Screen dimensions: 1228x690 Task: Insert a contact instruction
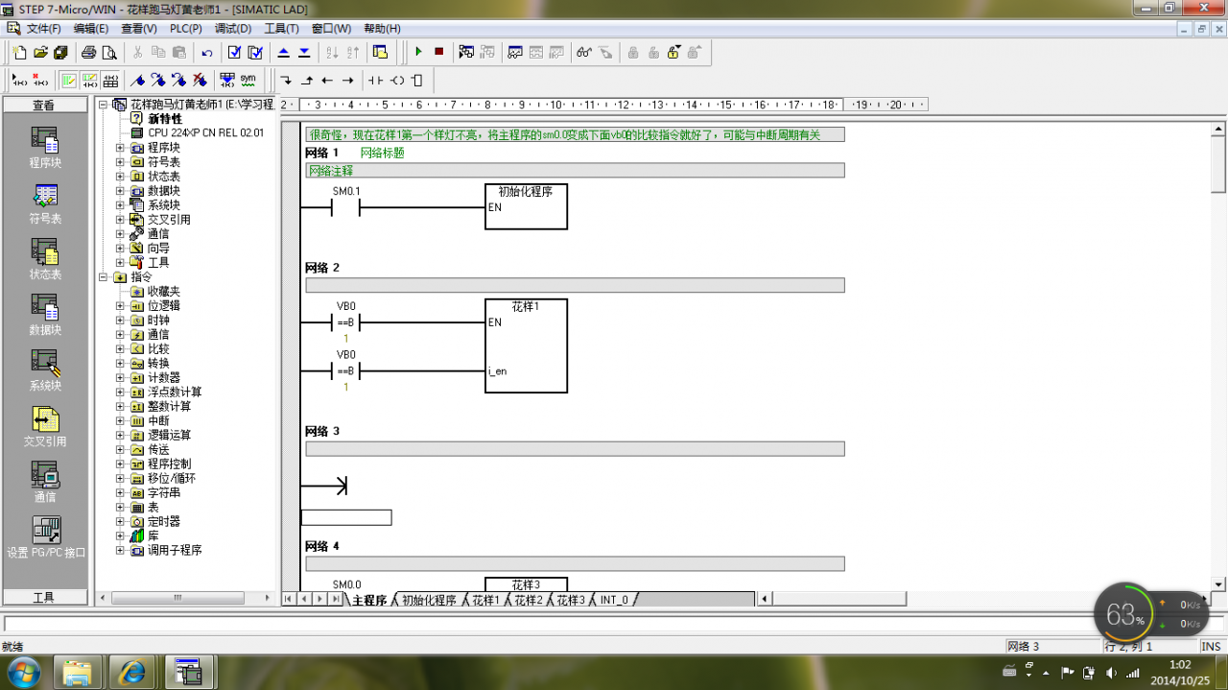pos(376,80)
